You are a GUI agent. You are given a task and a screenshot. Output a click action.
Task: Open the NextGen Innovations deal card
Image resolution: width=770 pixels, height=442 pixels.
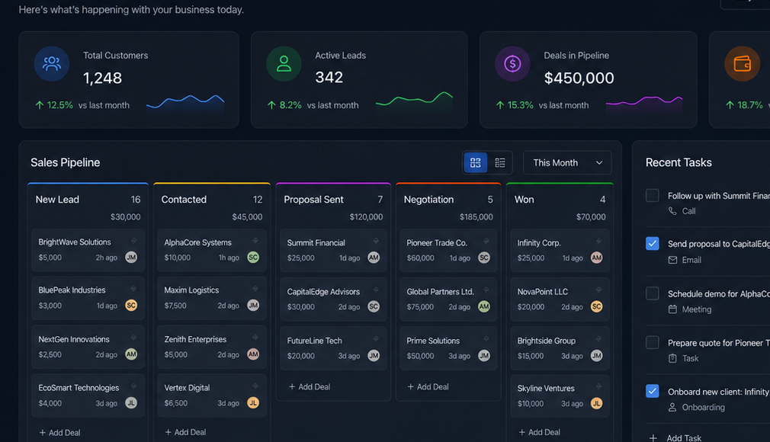88,347
